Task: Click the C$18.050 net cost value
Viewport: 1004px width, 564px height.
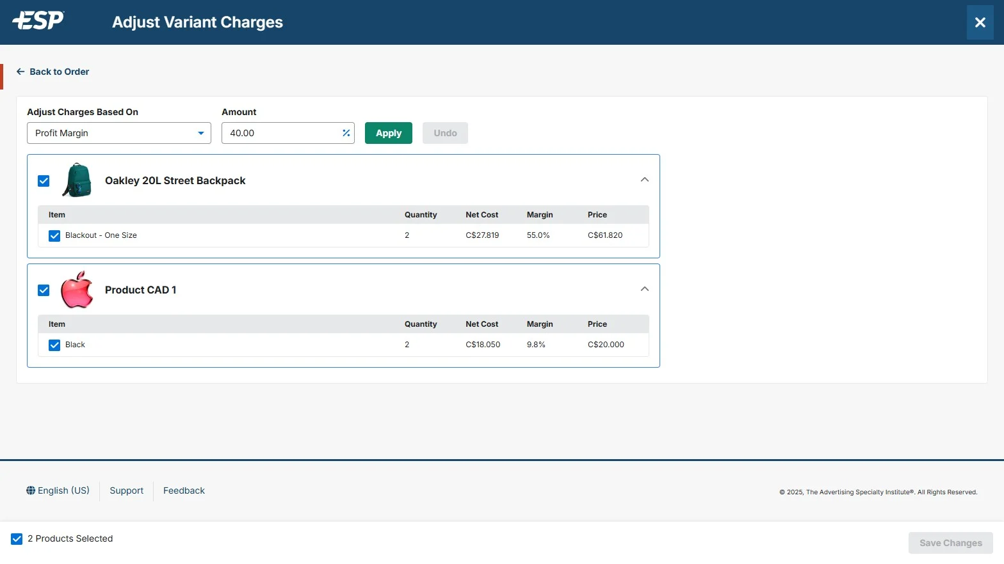Action: [x=483, y=345]
